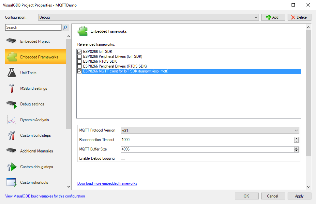Click the Custom shortcuts window icon

[11, 182]
